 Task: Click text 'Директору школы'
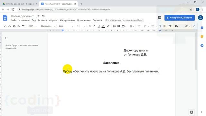136,50
